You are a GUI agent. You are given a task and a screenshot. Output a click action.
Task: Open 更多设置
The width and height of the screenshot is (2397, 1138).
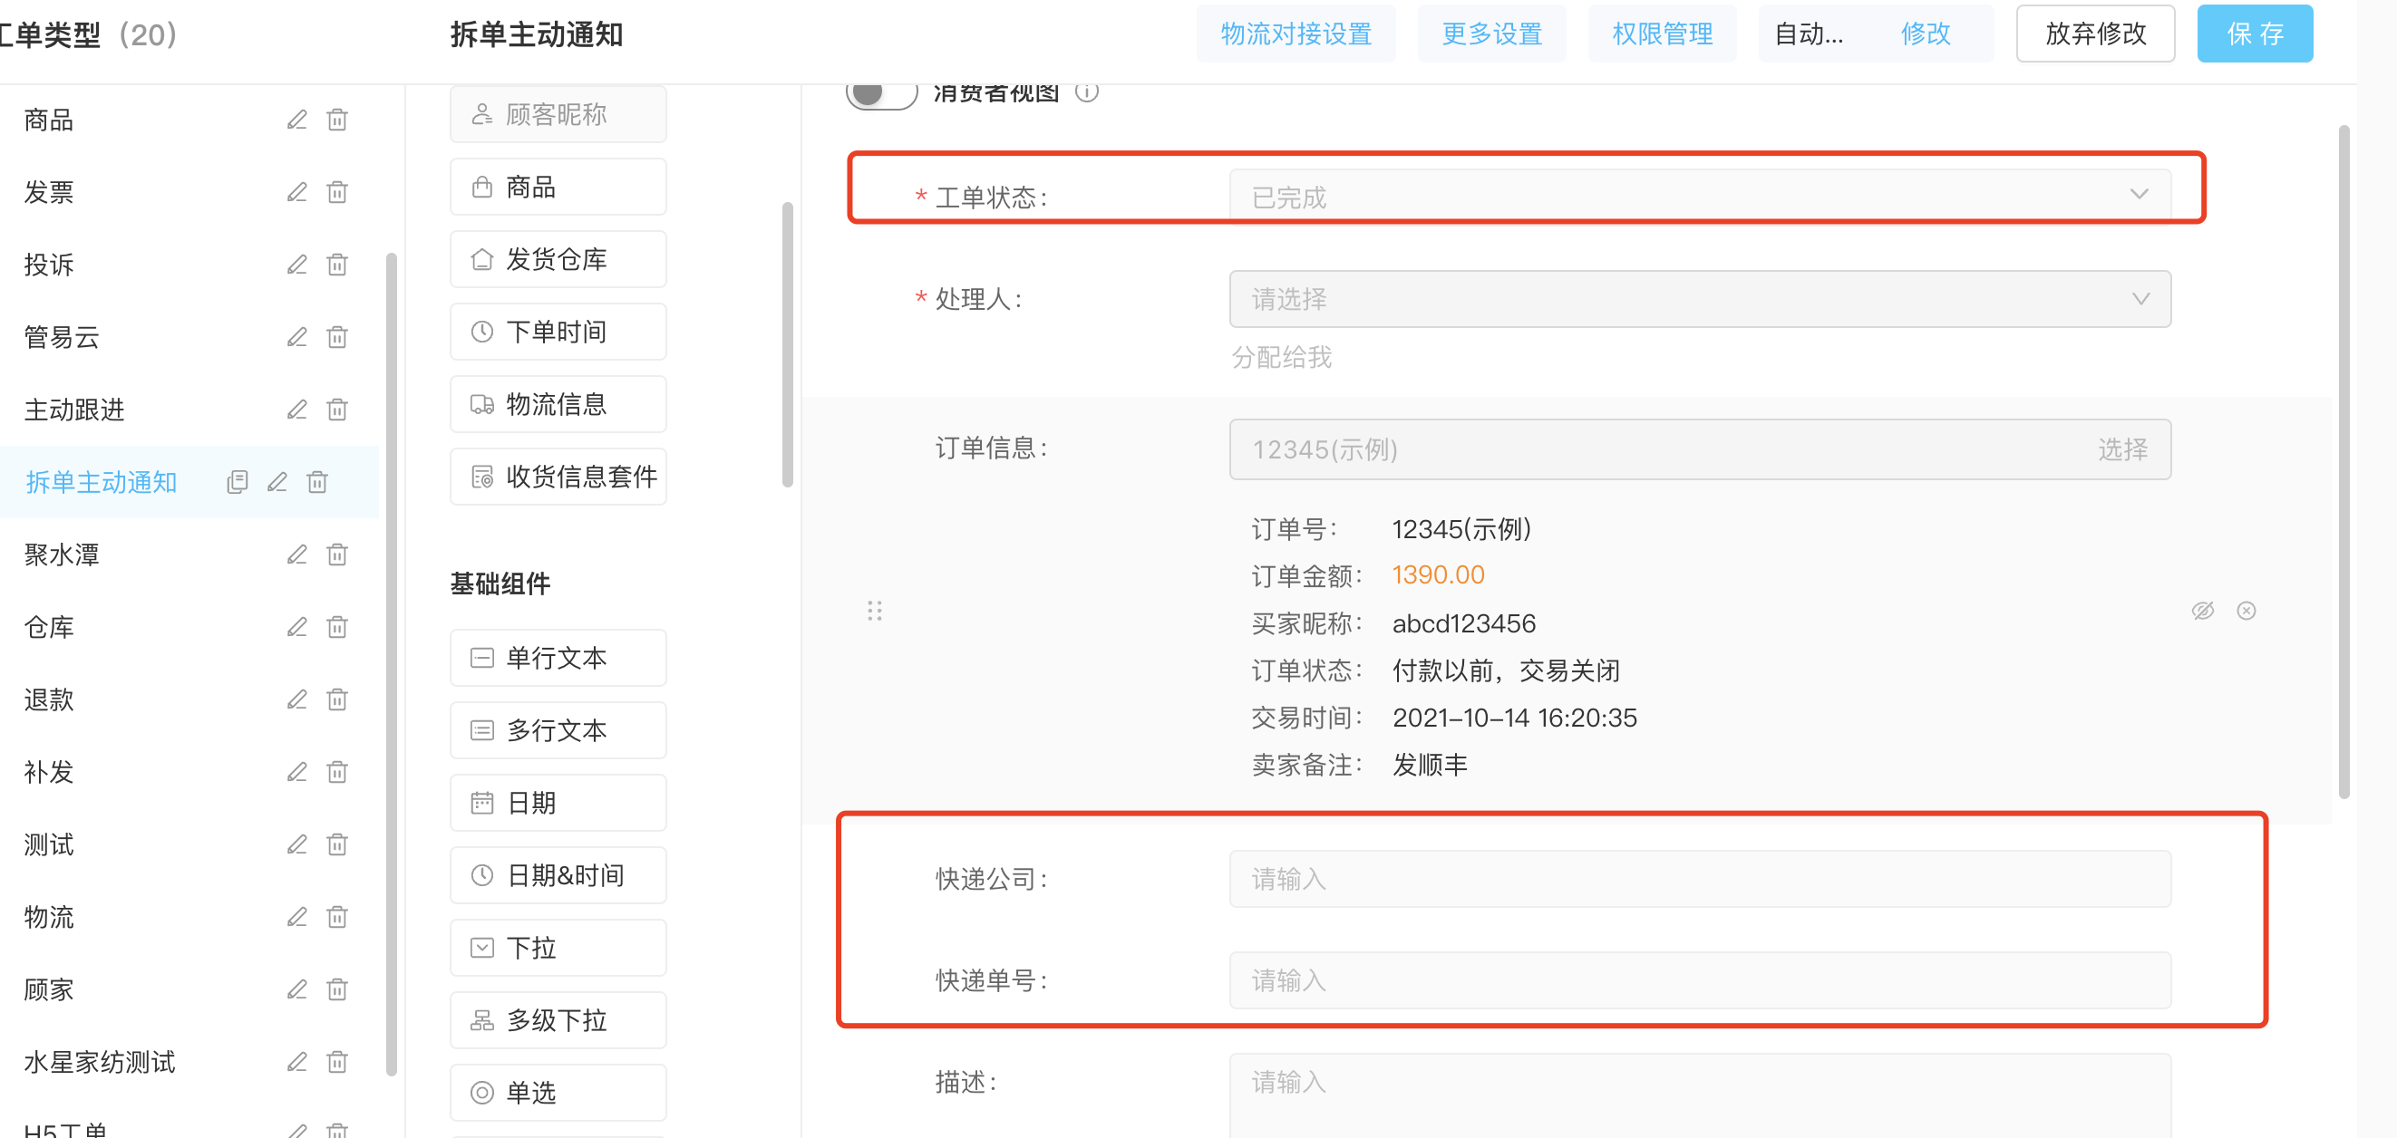click(1491, 34)
